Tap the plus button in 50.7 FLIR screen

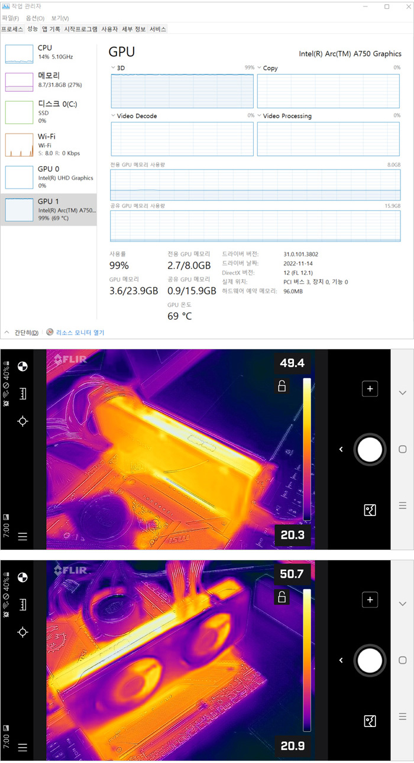[370, 600]
